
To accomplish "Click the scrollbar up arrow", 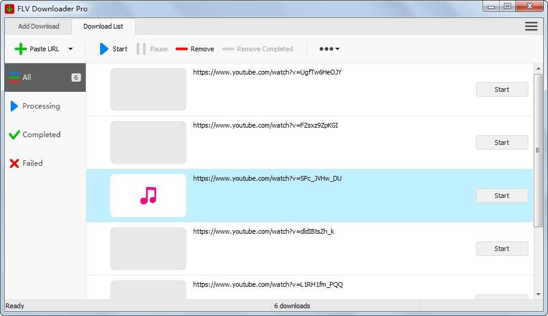I will coord(538,69).
